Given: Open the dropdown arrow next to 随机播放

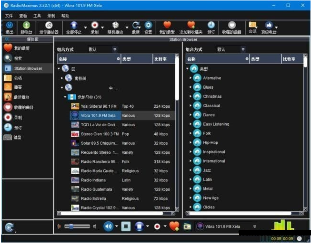Looking at the screenshot, I should tap(127, 28).
